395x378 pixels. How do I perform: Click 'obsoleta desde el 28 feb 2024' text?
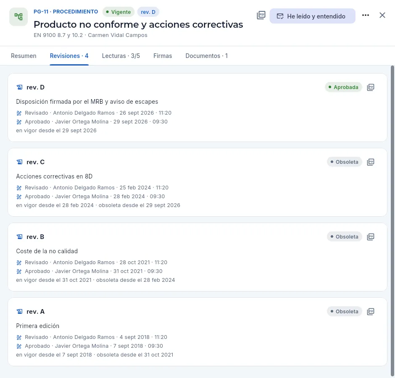pos(136,280)
